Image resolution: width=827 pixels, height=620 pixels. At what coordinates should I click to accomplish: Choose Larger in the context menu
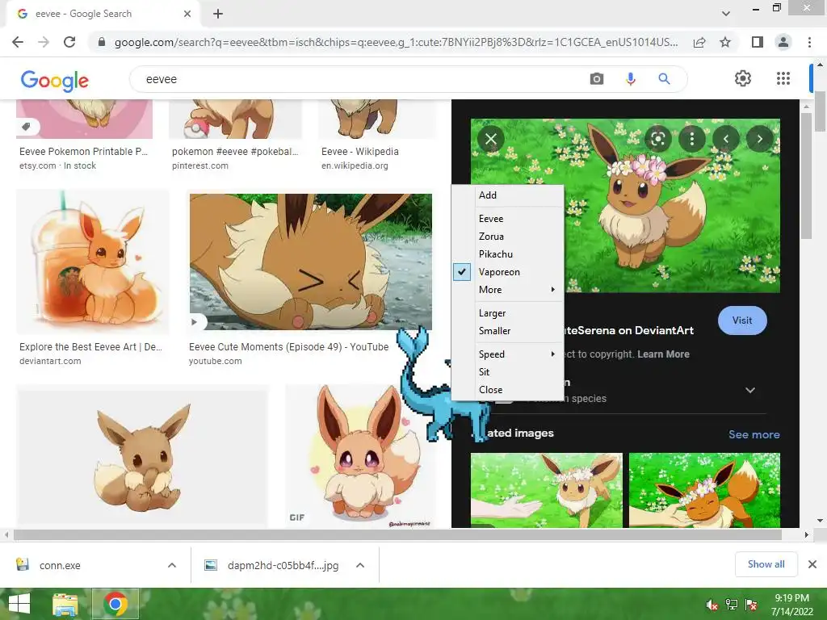point(508,313)
